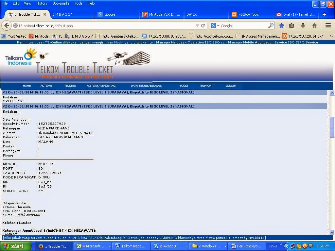Go to Firefox home page icon
335x251 pixels.
click(x=315, y=25)
